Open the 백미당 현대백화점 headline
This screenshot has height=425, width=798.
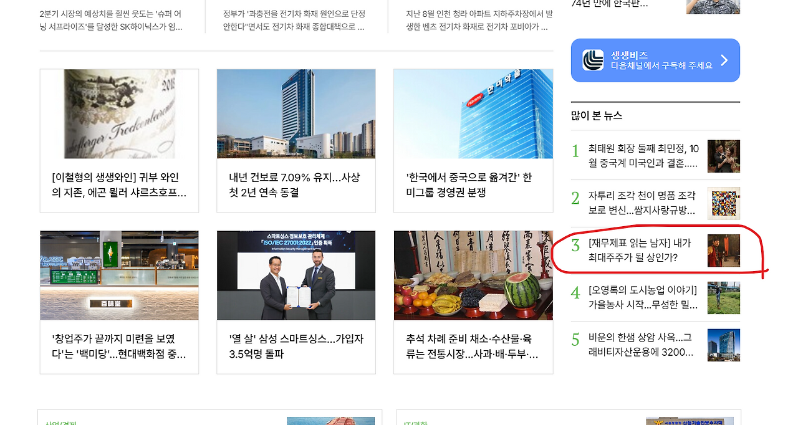[118, 346]
